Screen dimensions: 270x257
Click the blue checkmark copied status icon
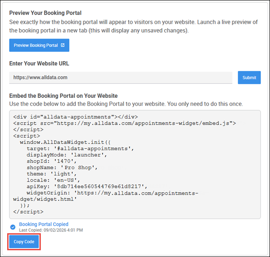tap(13, 227)
